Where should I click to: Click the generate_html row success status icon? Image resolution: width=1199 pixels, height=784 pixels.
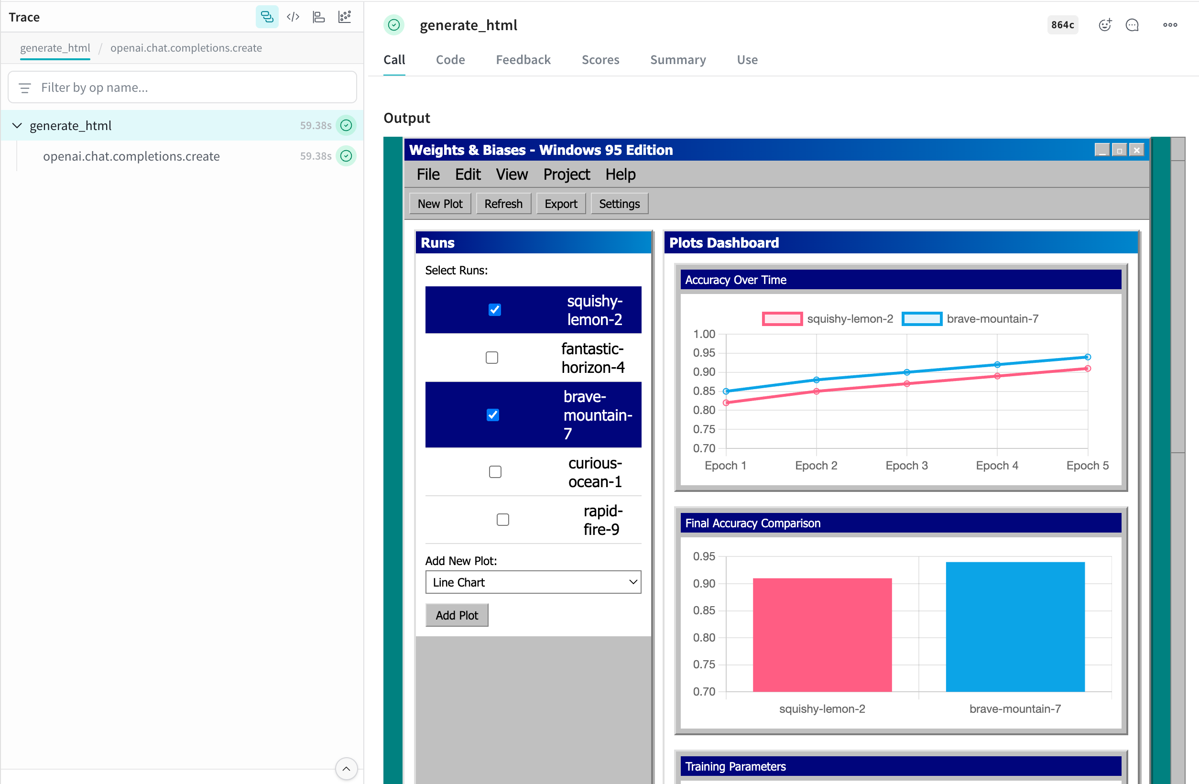click(346, 125)
